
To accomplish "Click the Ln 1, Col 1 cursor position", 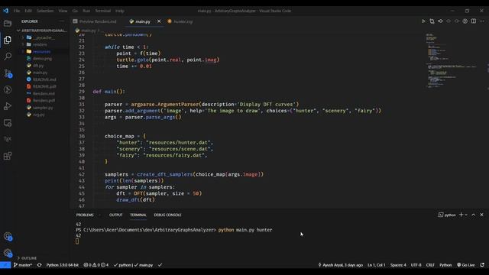I will point(377,265).
